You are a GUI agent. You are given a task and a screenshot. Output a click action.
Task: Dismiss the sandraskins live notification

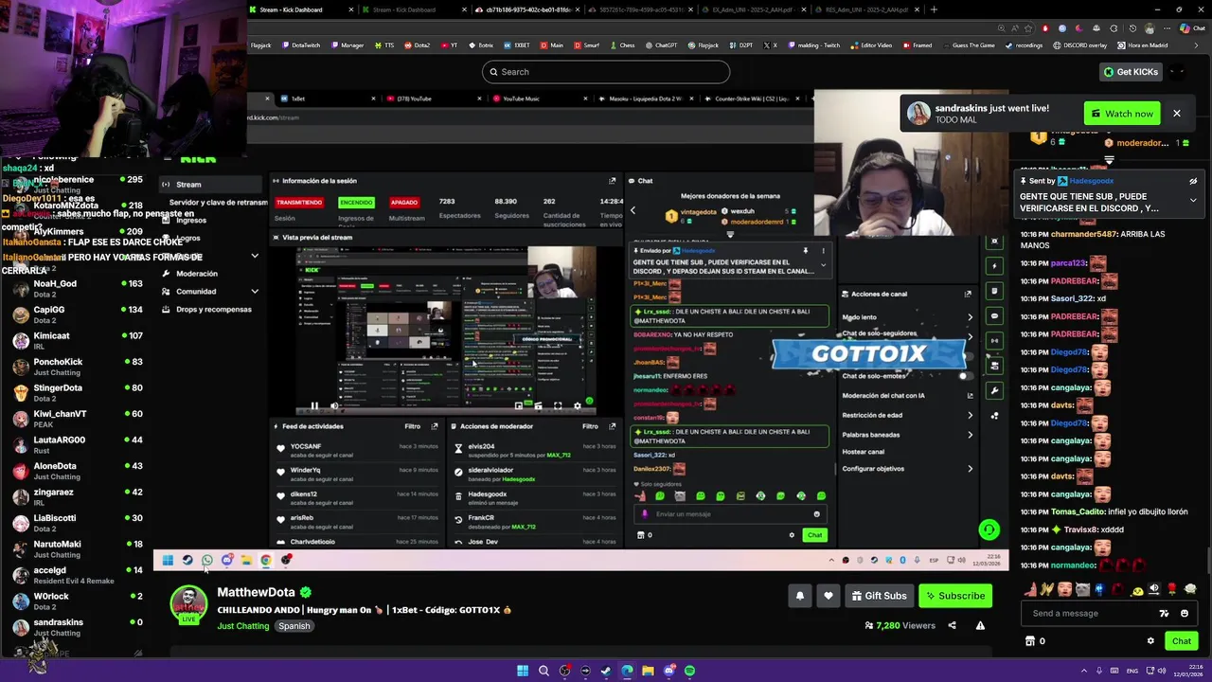pos(1177,114)
